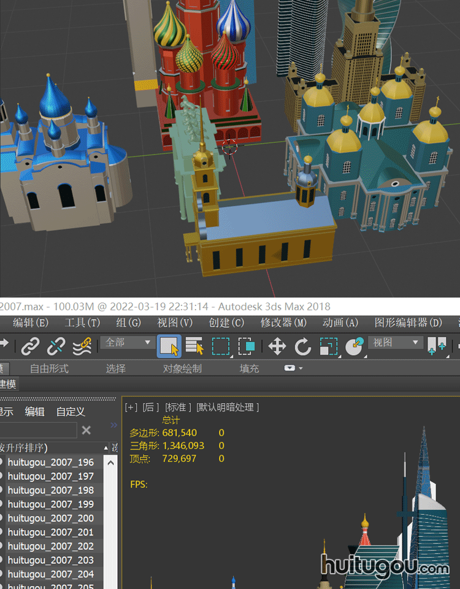This screenshot has width=460, height=589.
Task: Activate the Select Object tool
Action: pyautogui.click(x=169, y=347)
